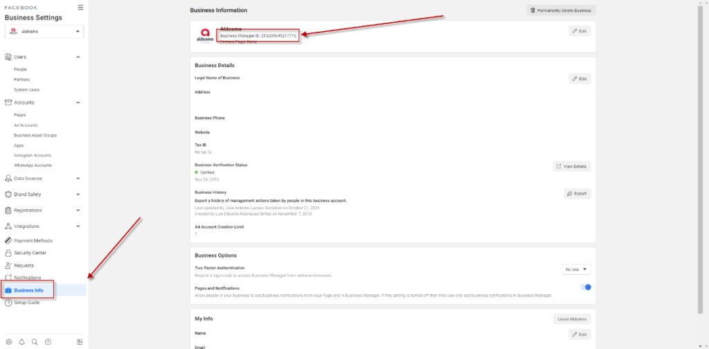Click Permanently Delete Business button

coord(561,10)
